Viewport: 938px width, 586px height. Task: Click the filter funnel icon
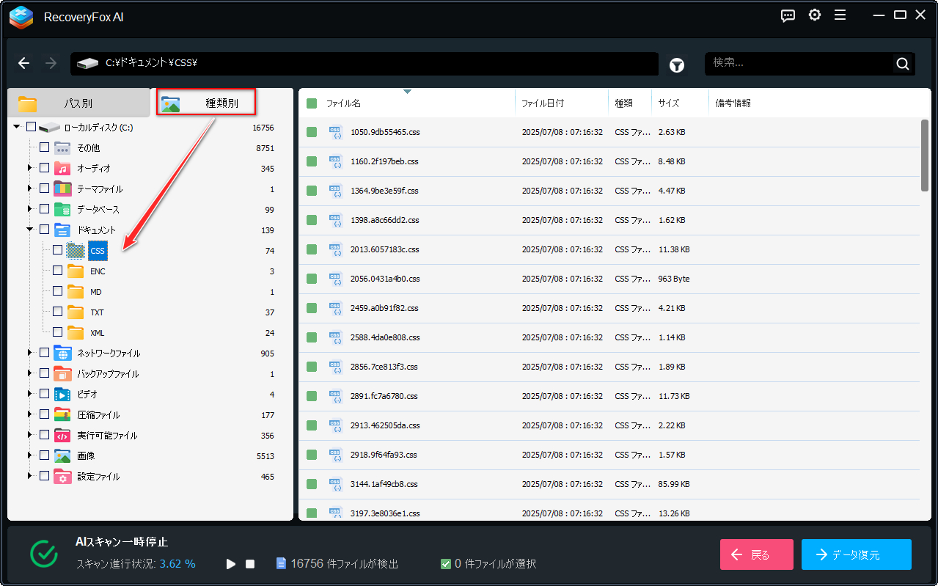point(676,65)
